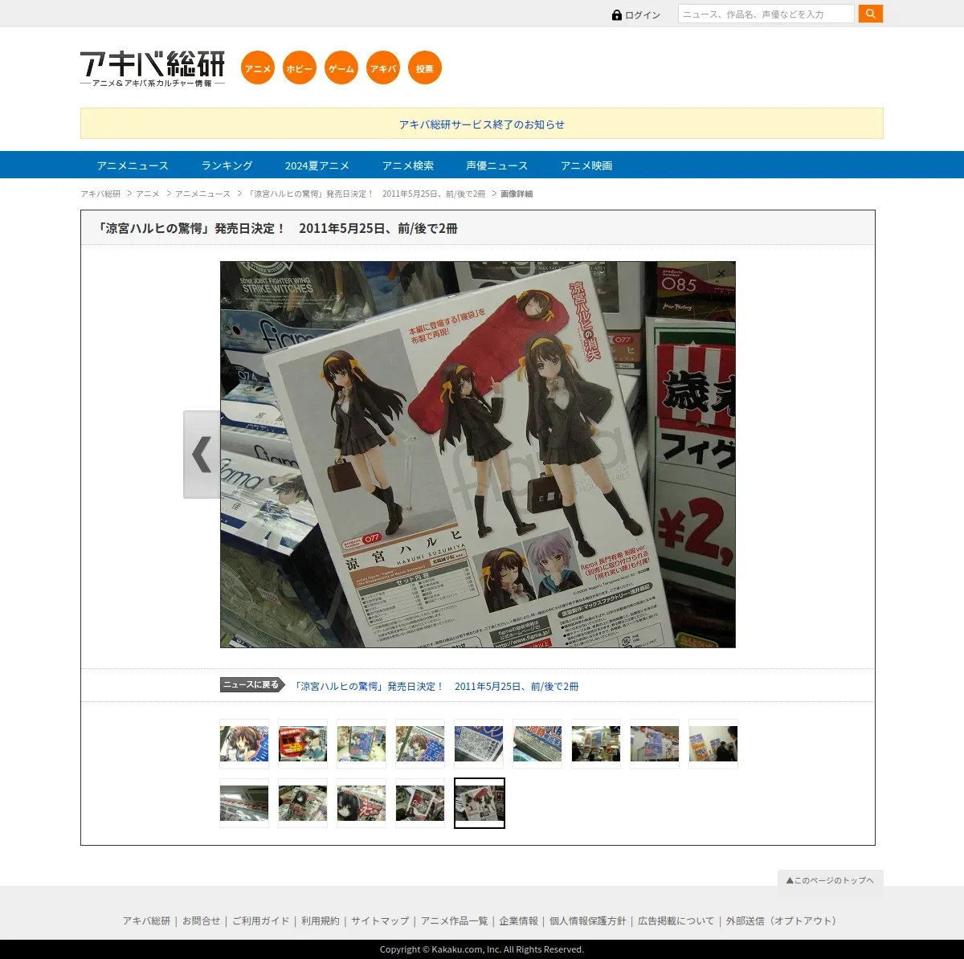Open the ゲーム orange circle button
This screenshot has width=964, height=959.
click(x=341, y=67)
